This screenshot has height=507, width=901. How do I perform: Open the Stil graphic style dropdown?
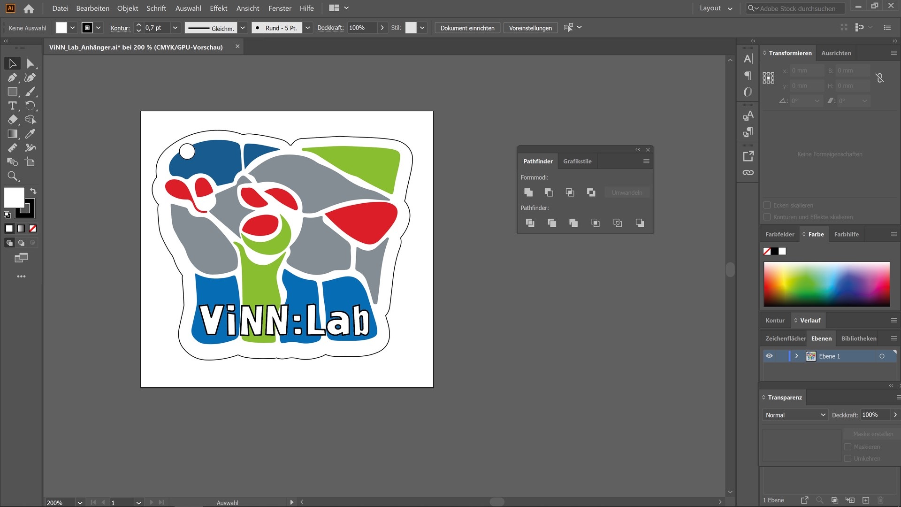422,28
